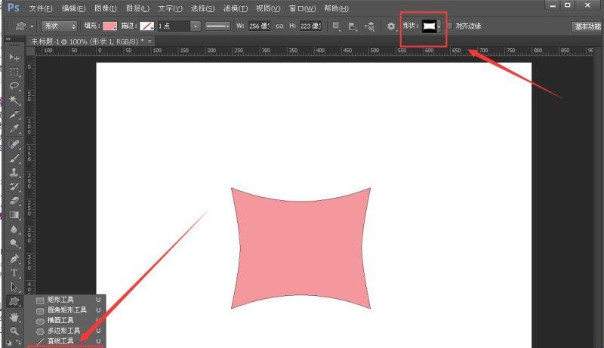Select the Pen tool

point(14,258)
